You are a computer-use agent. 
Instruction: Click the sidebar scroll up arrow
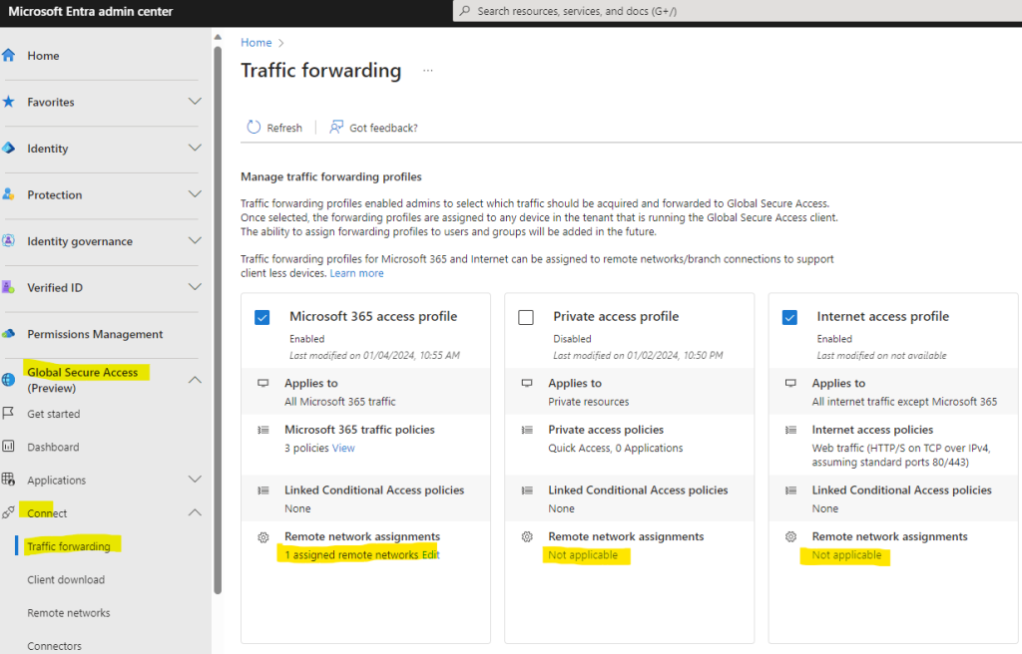coord(218,37)
